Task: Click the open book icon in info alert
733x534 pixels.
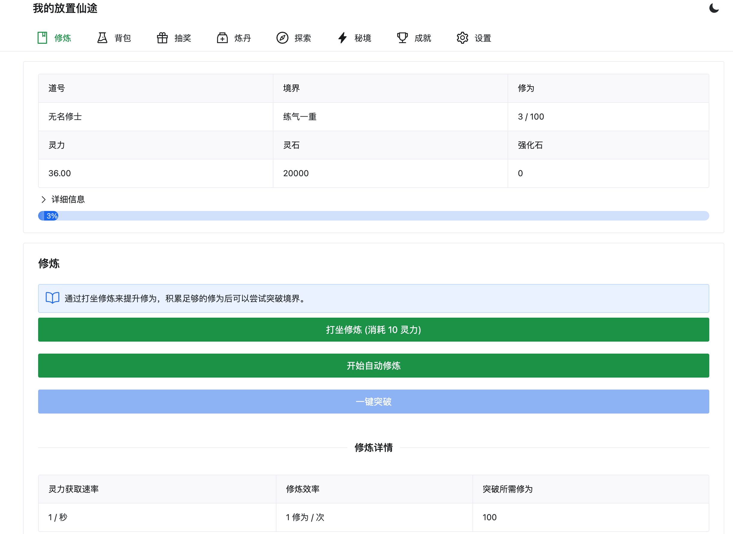Action: click(52, 298)
